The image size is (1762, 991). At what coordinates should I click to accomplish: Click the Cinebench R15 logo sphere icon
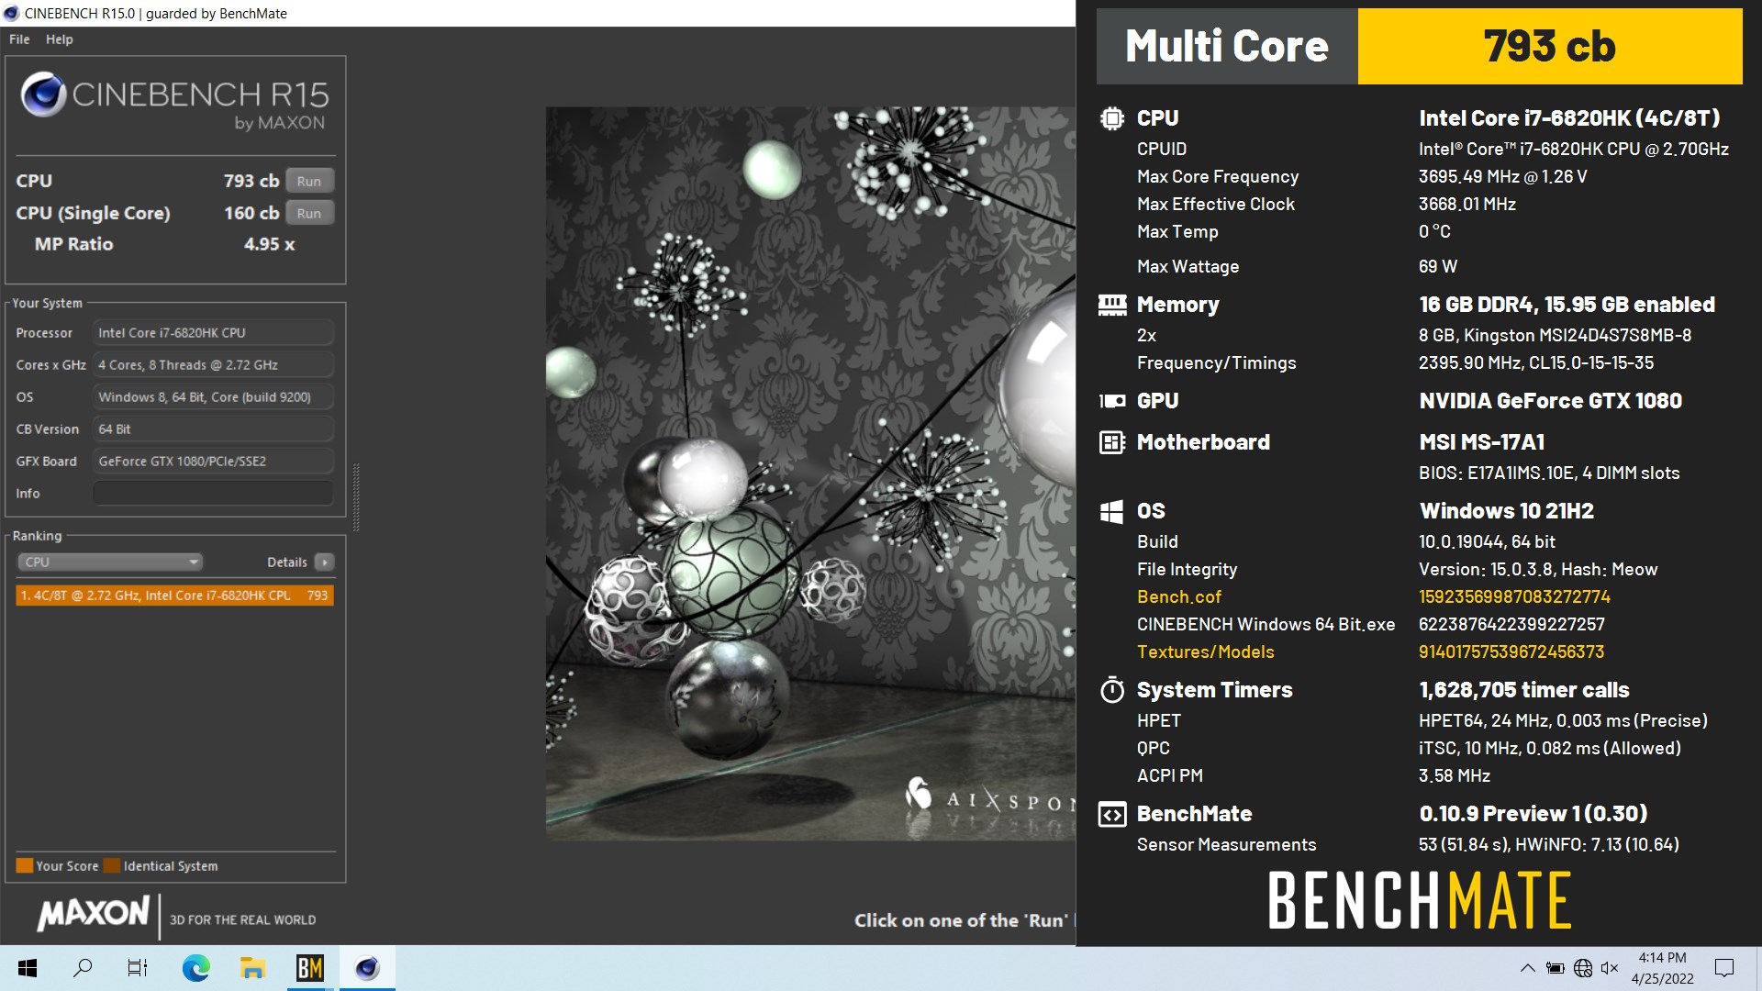(x=43, y=94)
